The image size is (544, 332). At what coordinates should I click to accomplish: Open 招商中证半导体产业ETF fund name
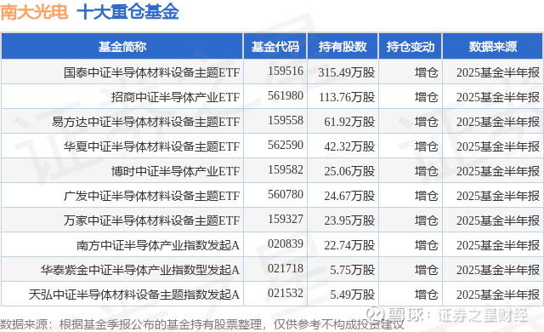coord(175,97)
